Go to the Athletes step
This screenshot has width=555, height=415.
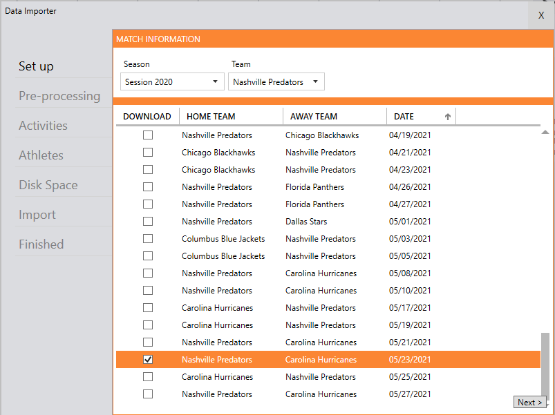click(41, 155)
